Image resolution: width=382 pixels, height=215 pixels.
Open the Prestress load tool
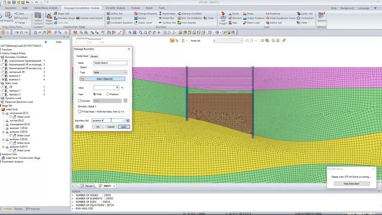(x=273, y=14)
